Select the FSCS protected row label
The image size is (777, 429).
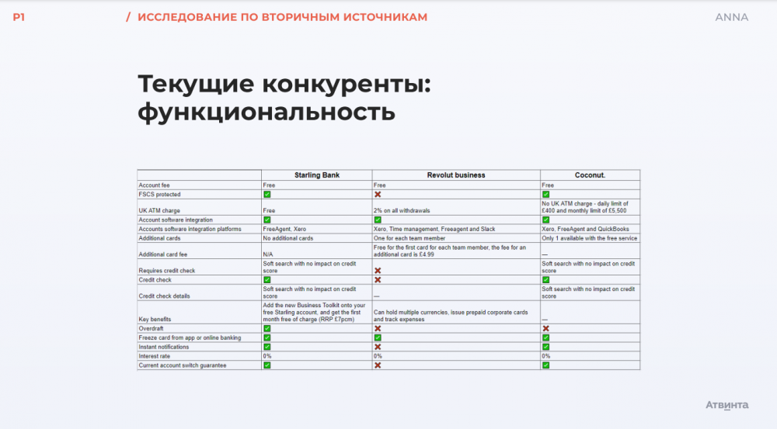click(x=159, y=195)
